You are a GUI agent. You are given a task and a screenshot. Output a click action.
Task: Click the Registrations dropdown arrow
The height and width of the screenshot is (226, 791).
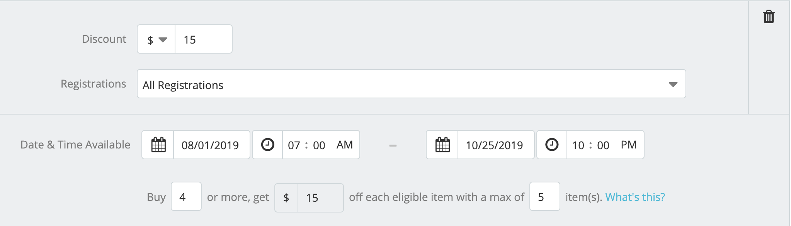[673, 84]
